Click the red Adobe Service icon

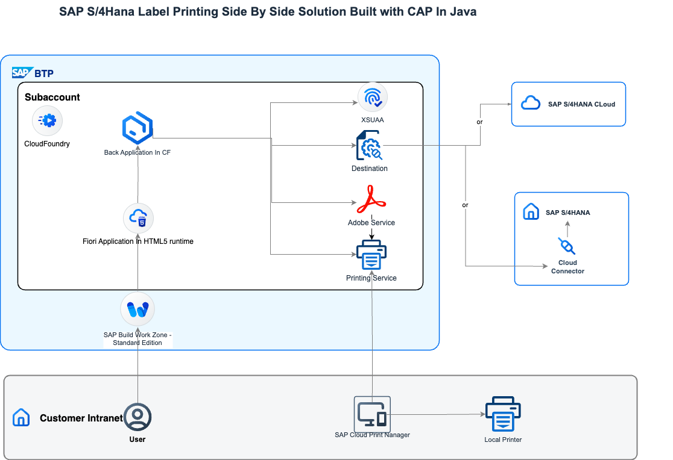[x=371, y=199]
